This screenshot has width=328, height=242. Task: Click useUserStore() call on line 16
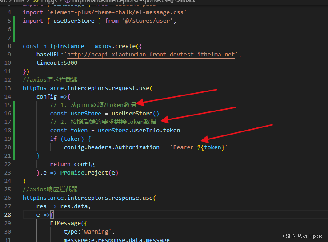coord(136,114)
